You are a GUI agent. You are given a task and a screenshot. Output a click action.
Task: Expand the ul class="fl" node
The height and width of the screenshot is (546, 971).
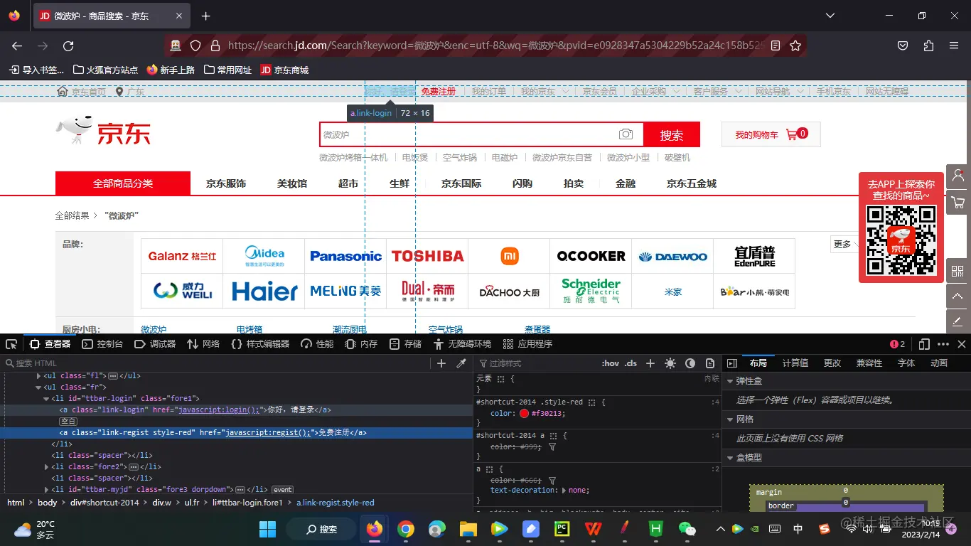(38, 375)
